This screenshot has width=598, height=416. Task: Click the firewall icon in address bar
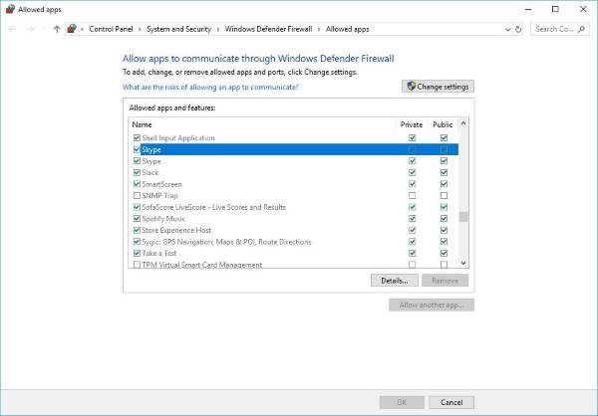click(72, 29)
